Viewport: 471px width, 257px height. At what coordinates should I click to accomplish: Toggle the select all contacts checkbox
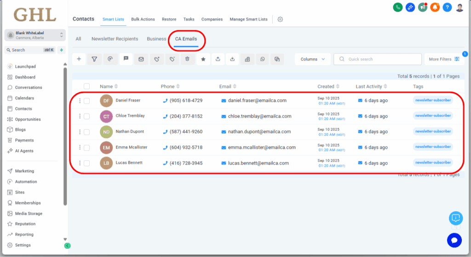pyautogui.click(x=87, y=86)
